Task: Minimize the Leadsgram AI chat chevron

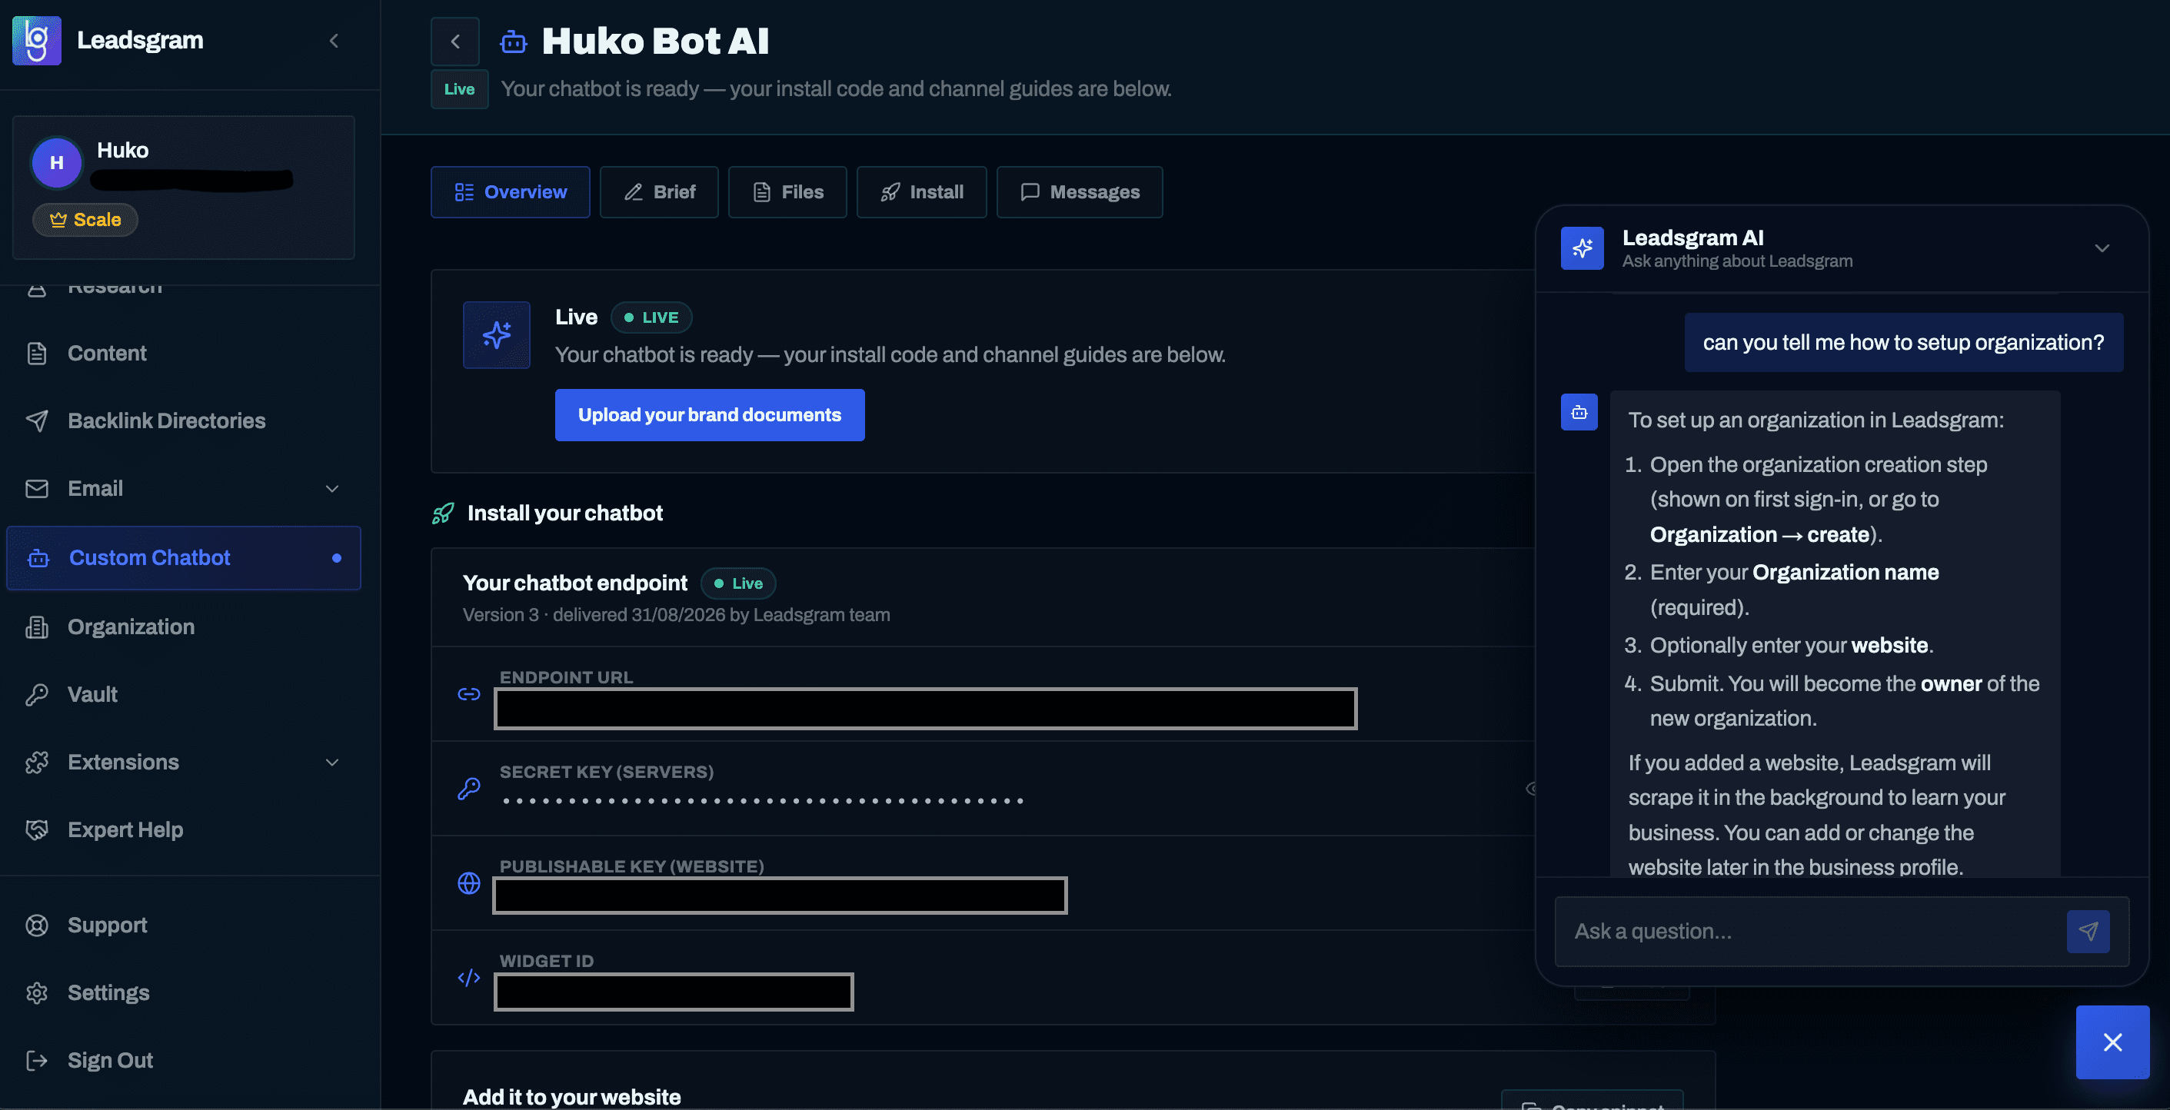Action: click(2102, 248)
